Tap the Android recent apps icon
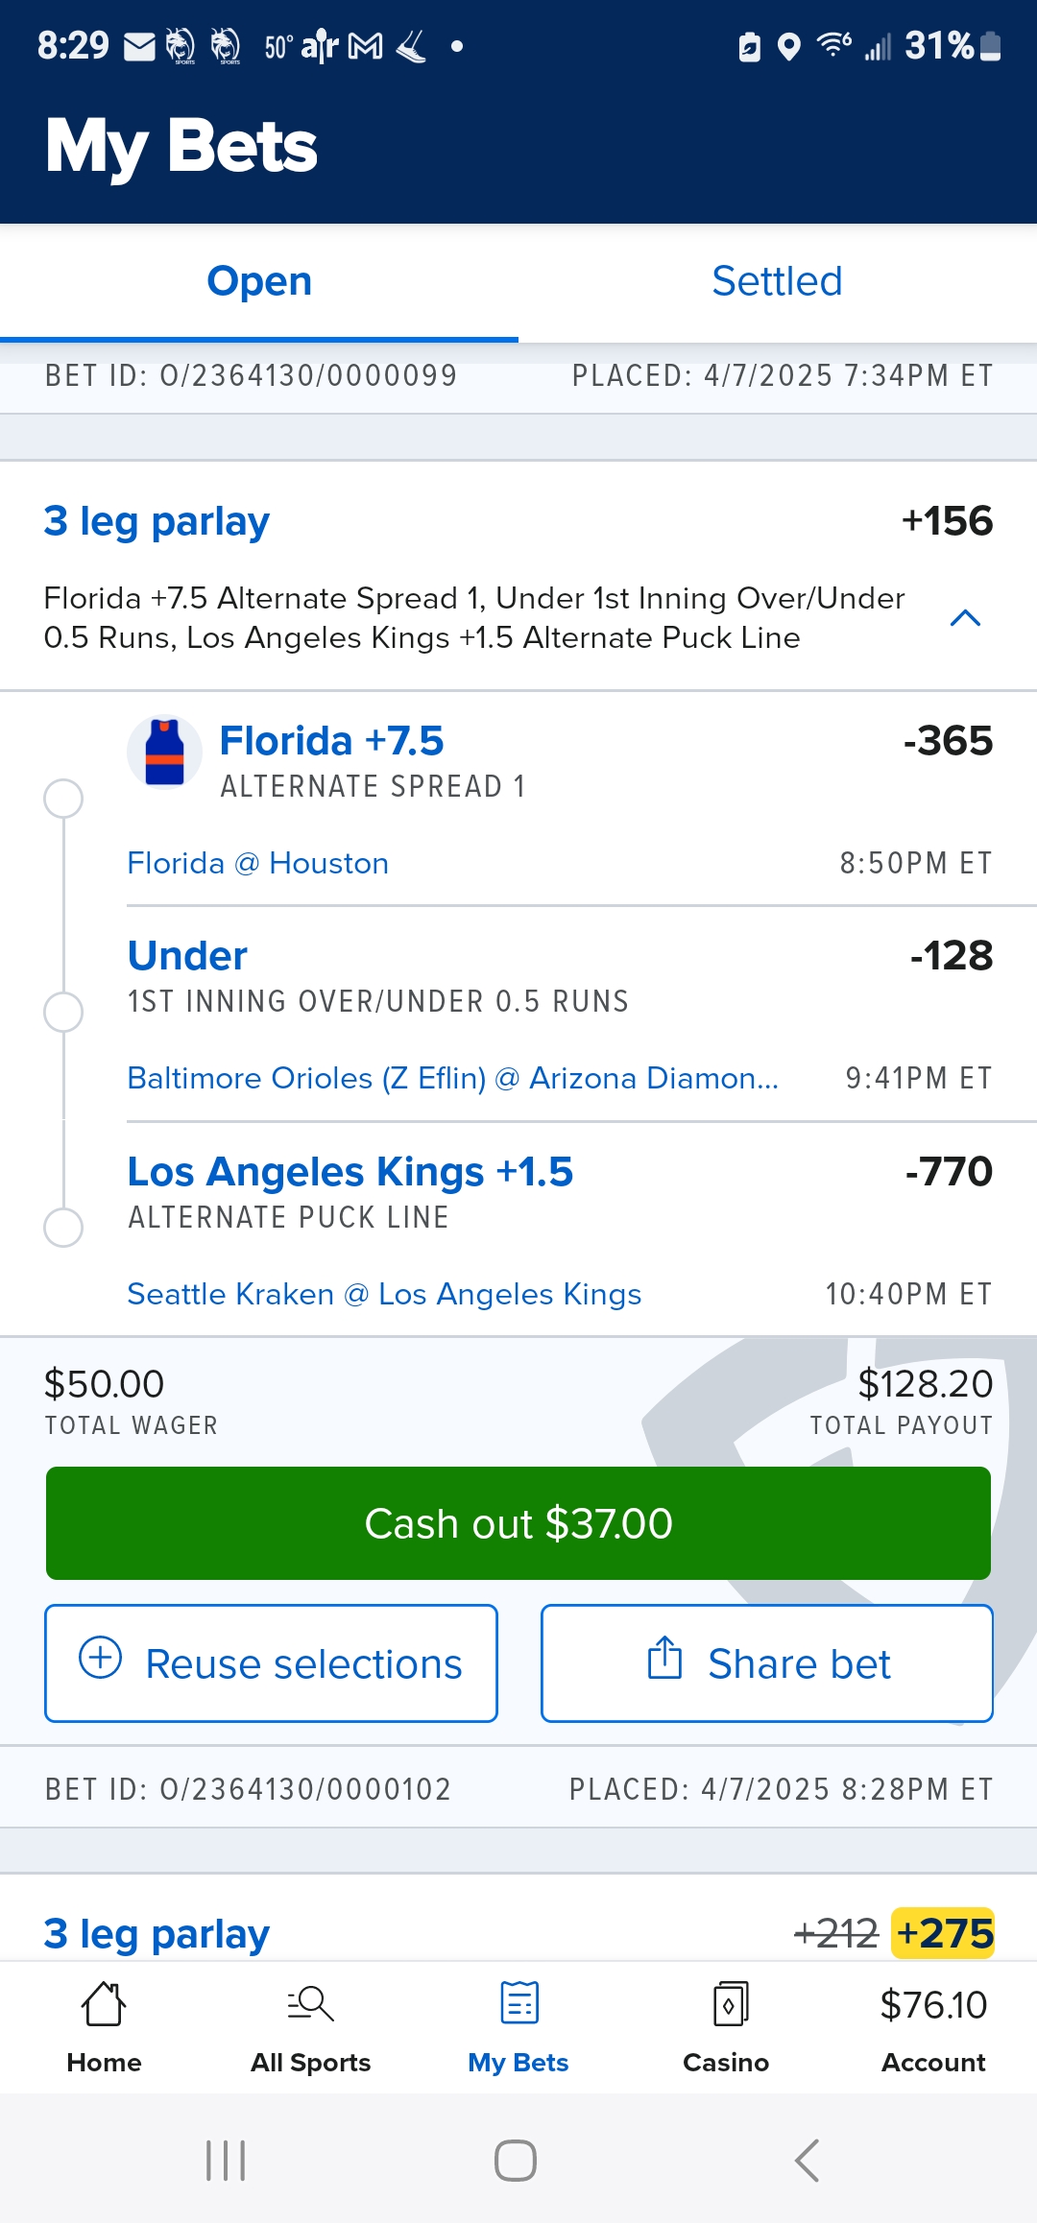The image size is (1037, 2223). (x=227, y=2161)
